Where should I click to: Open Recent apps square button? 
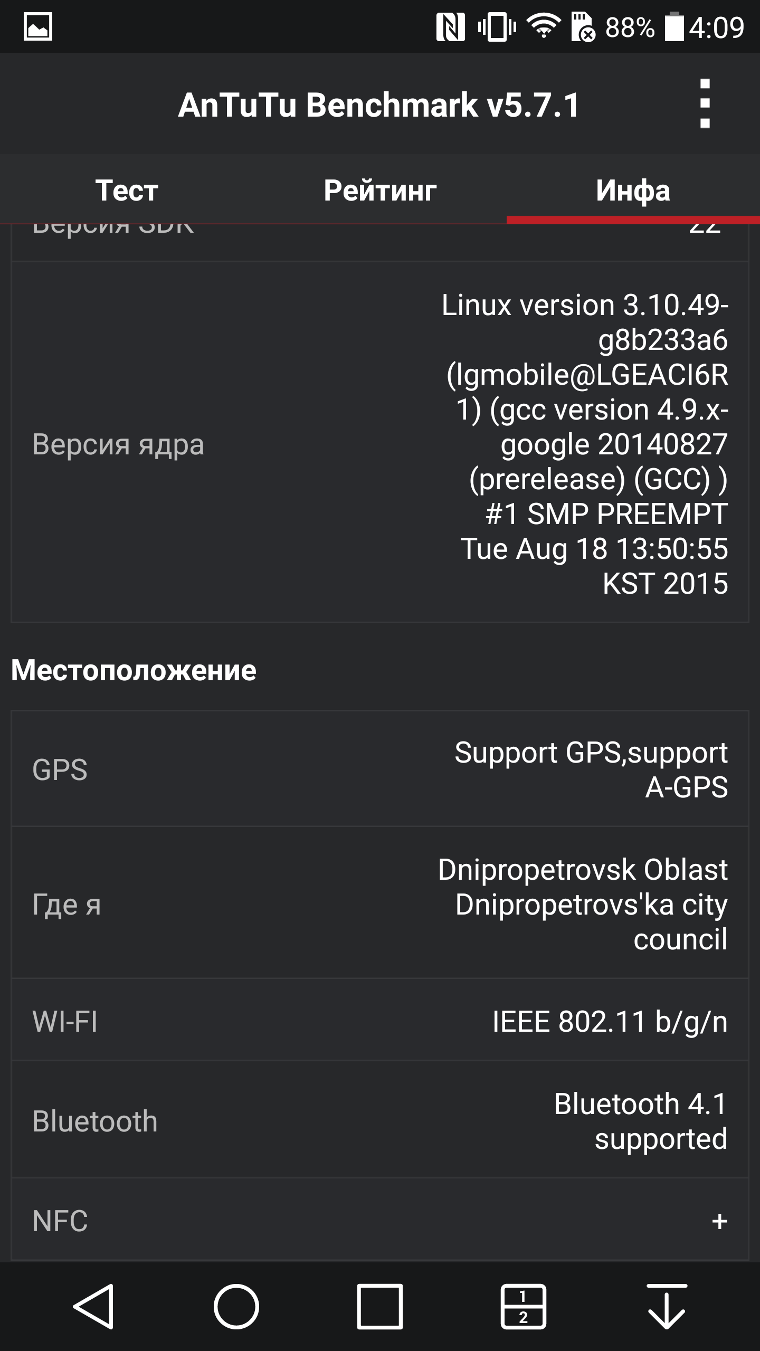[x=379, y=1306]
